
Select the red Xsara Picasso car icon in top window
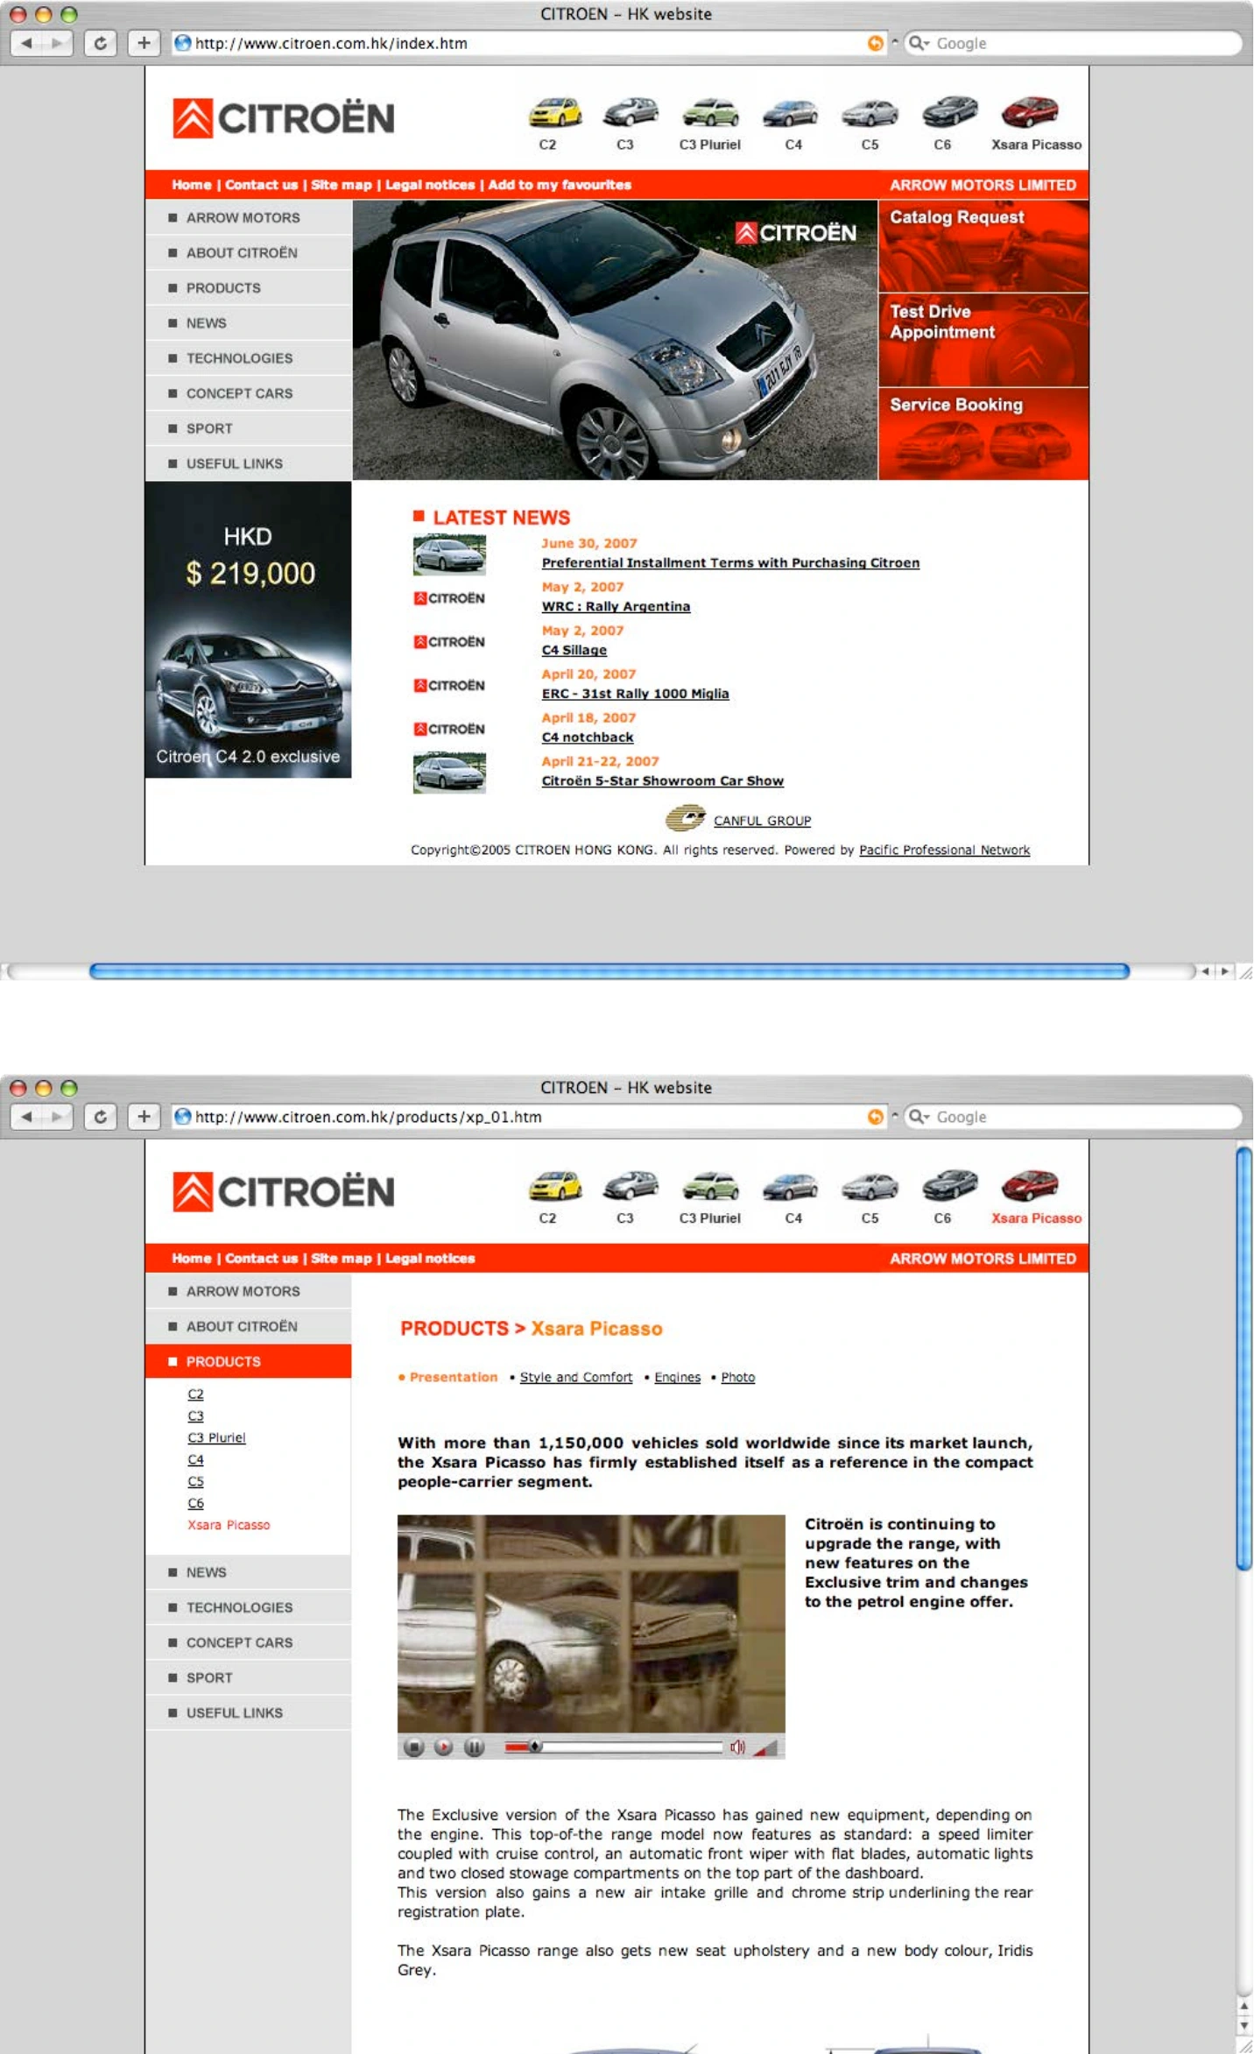click(x=1030, y=112)
